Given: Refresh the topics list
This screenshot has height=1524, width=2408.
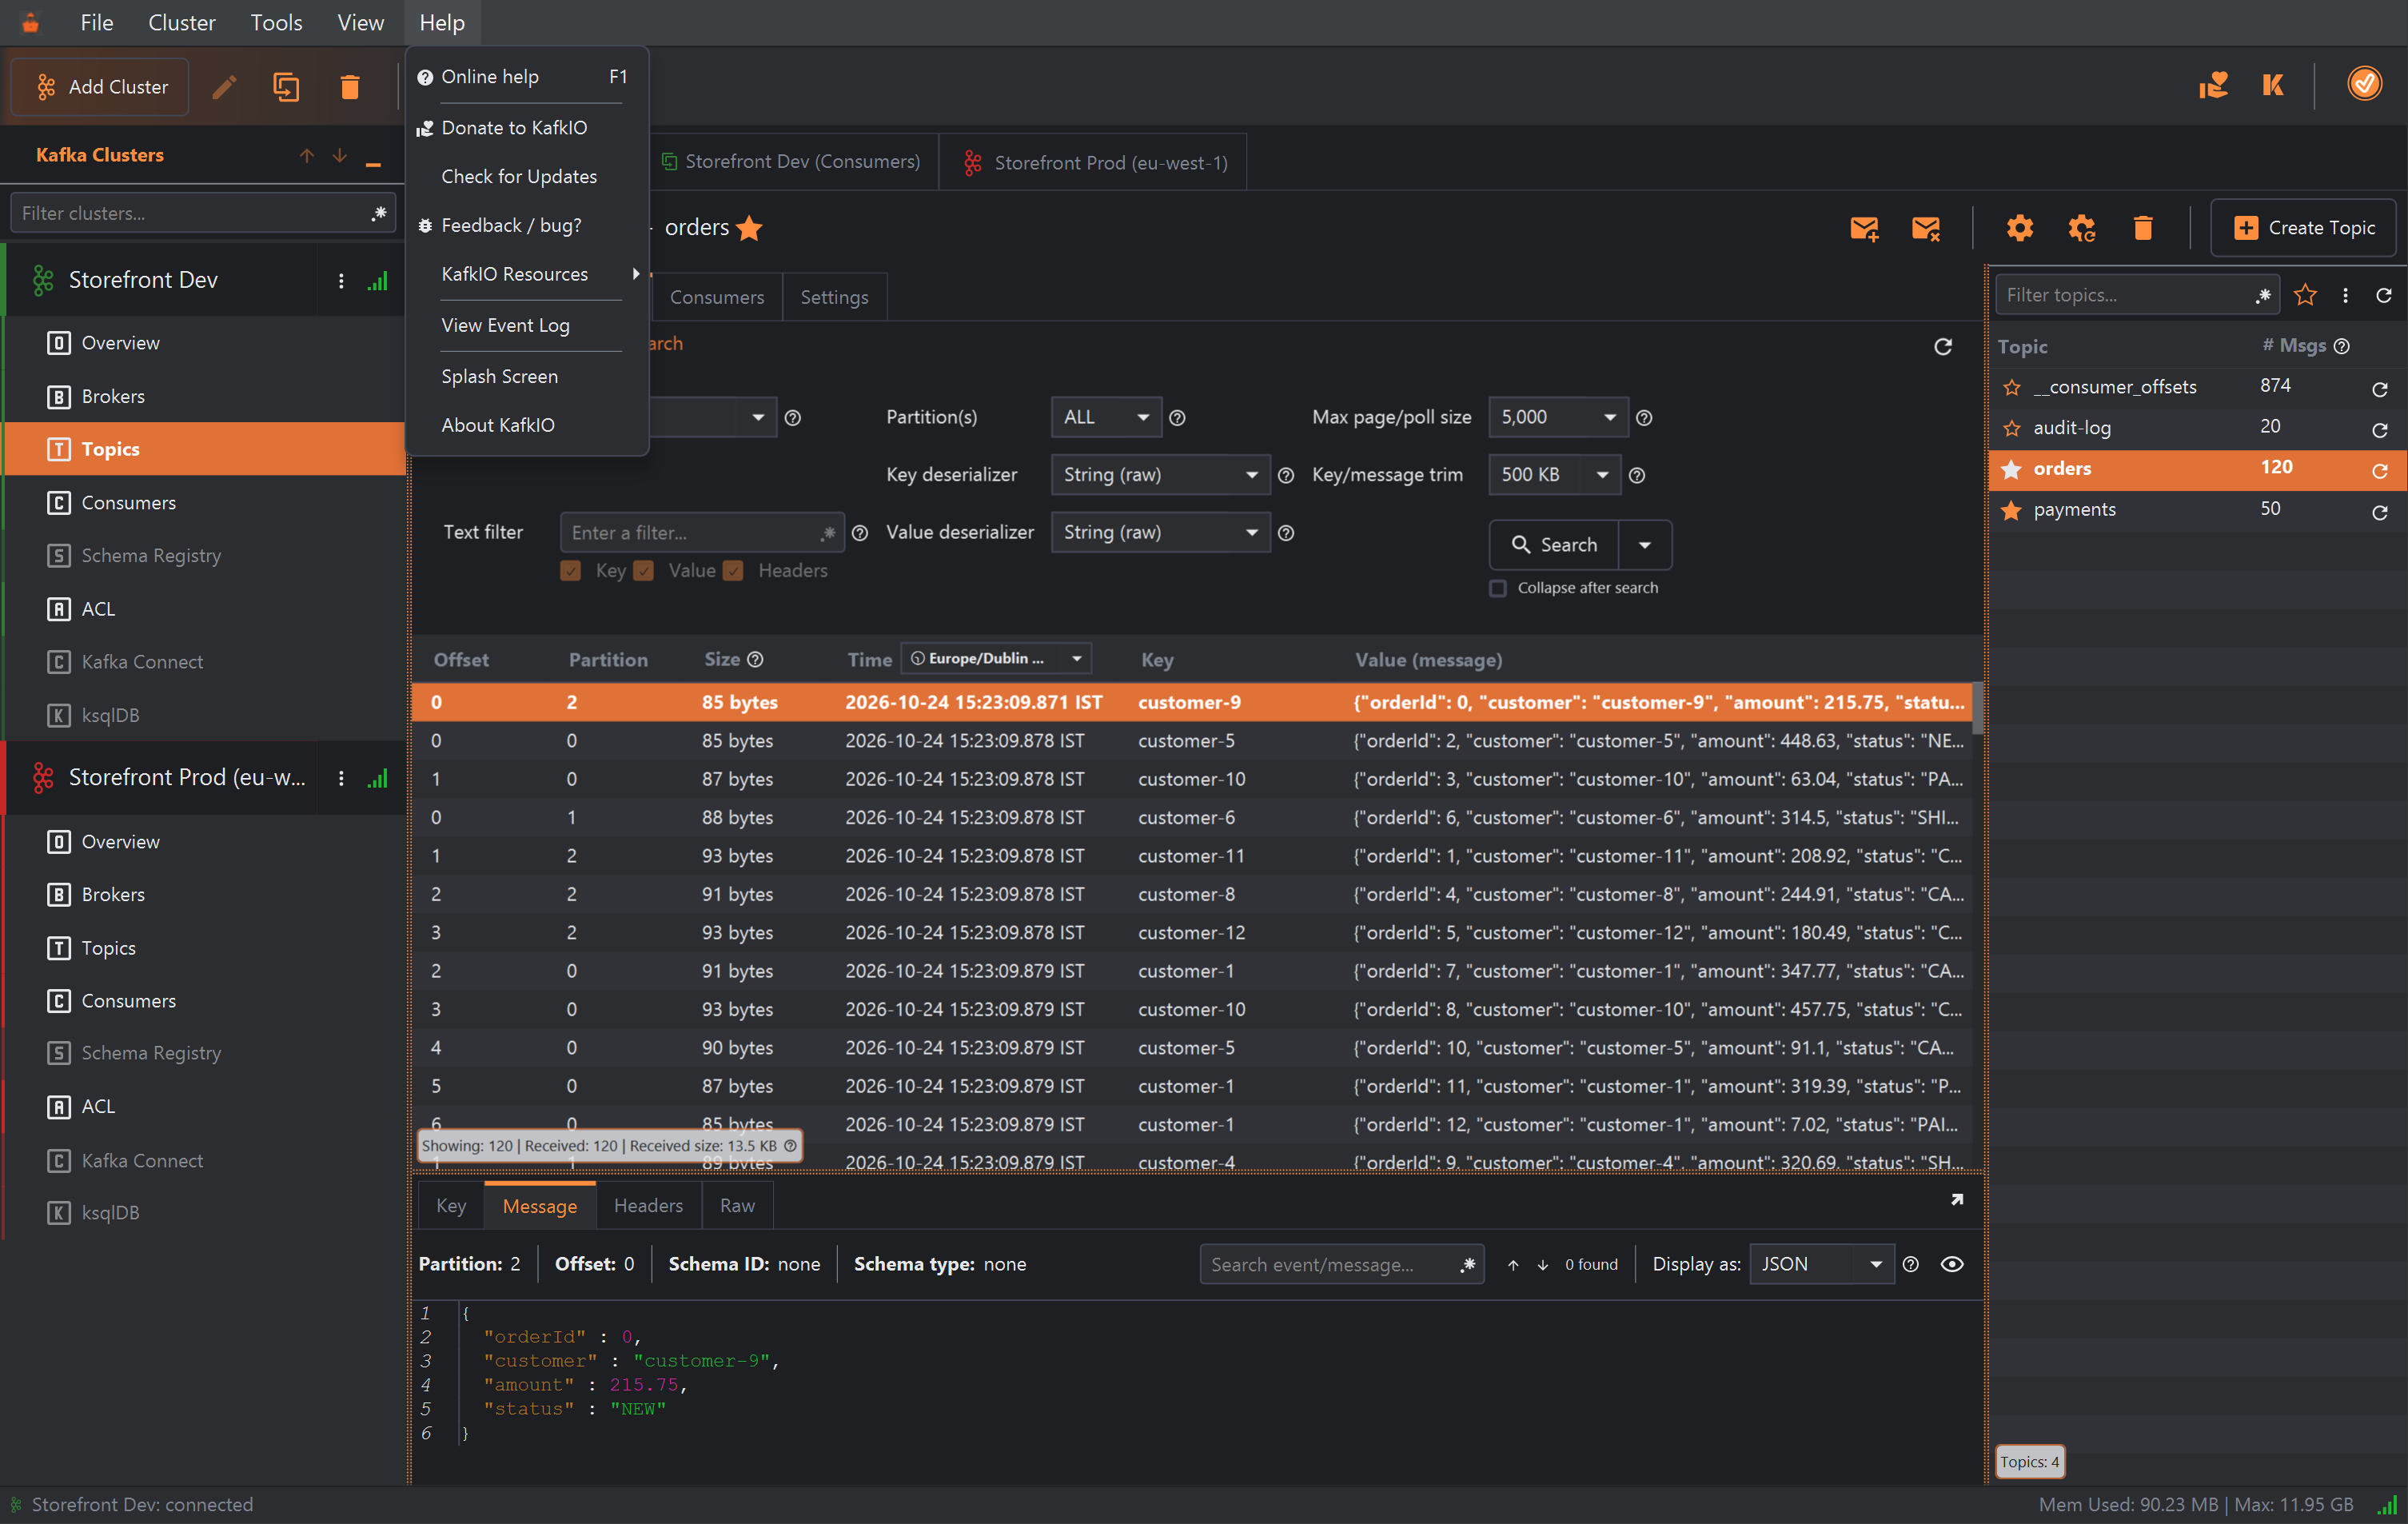Looking at the screenshot, I should click(x=2384, y=295).
